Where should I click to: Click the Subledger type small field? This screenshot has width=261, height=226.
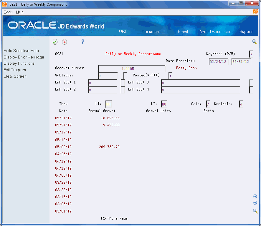tap(125, 76)
